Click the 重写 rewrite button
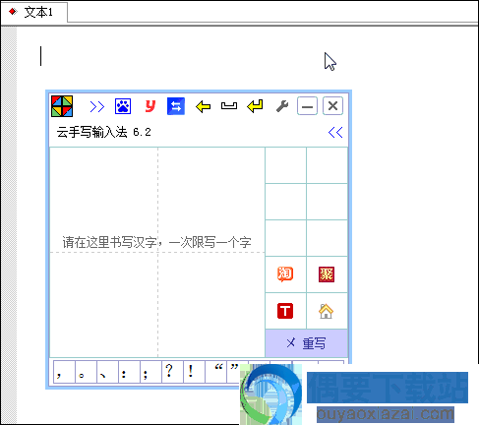Image resolution: width=479 pixels, height=425 pixels. tap(306, 343)
